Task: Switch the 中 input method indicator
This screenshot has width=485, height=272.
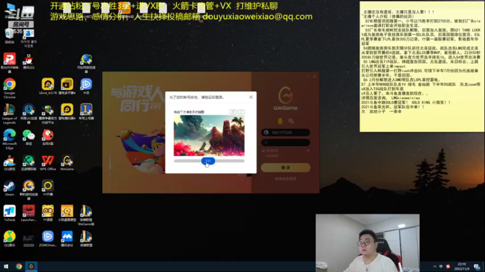Action: click(441, 267)
